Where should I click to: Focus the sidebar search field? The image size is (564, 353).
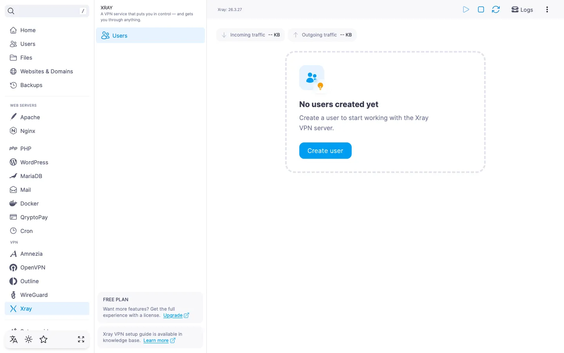click(47, 11)
